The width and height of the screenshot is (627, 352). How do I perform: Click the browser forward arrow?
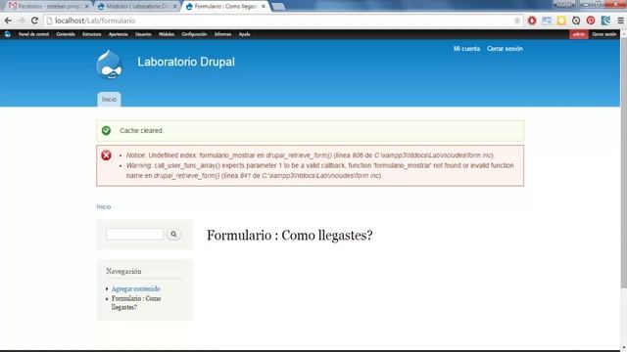[22, 21]
